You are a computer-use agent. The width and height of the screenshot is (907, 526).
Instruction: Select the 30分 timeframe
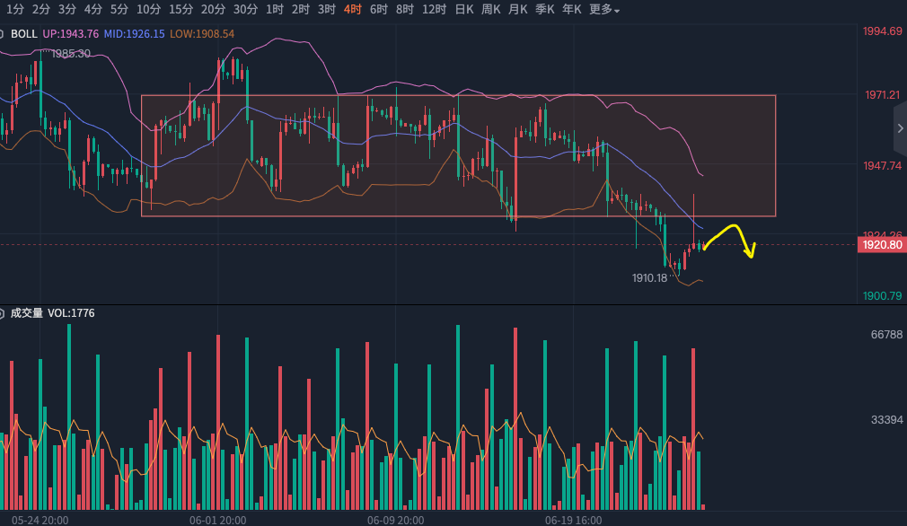click(244, 10)
